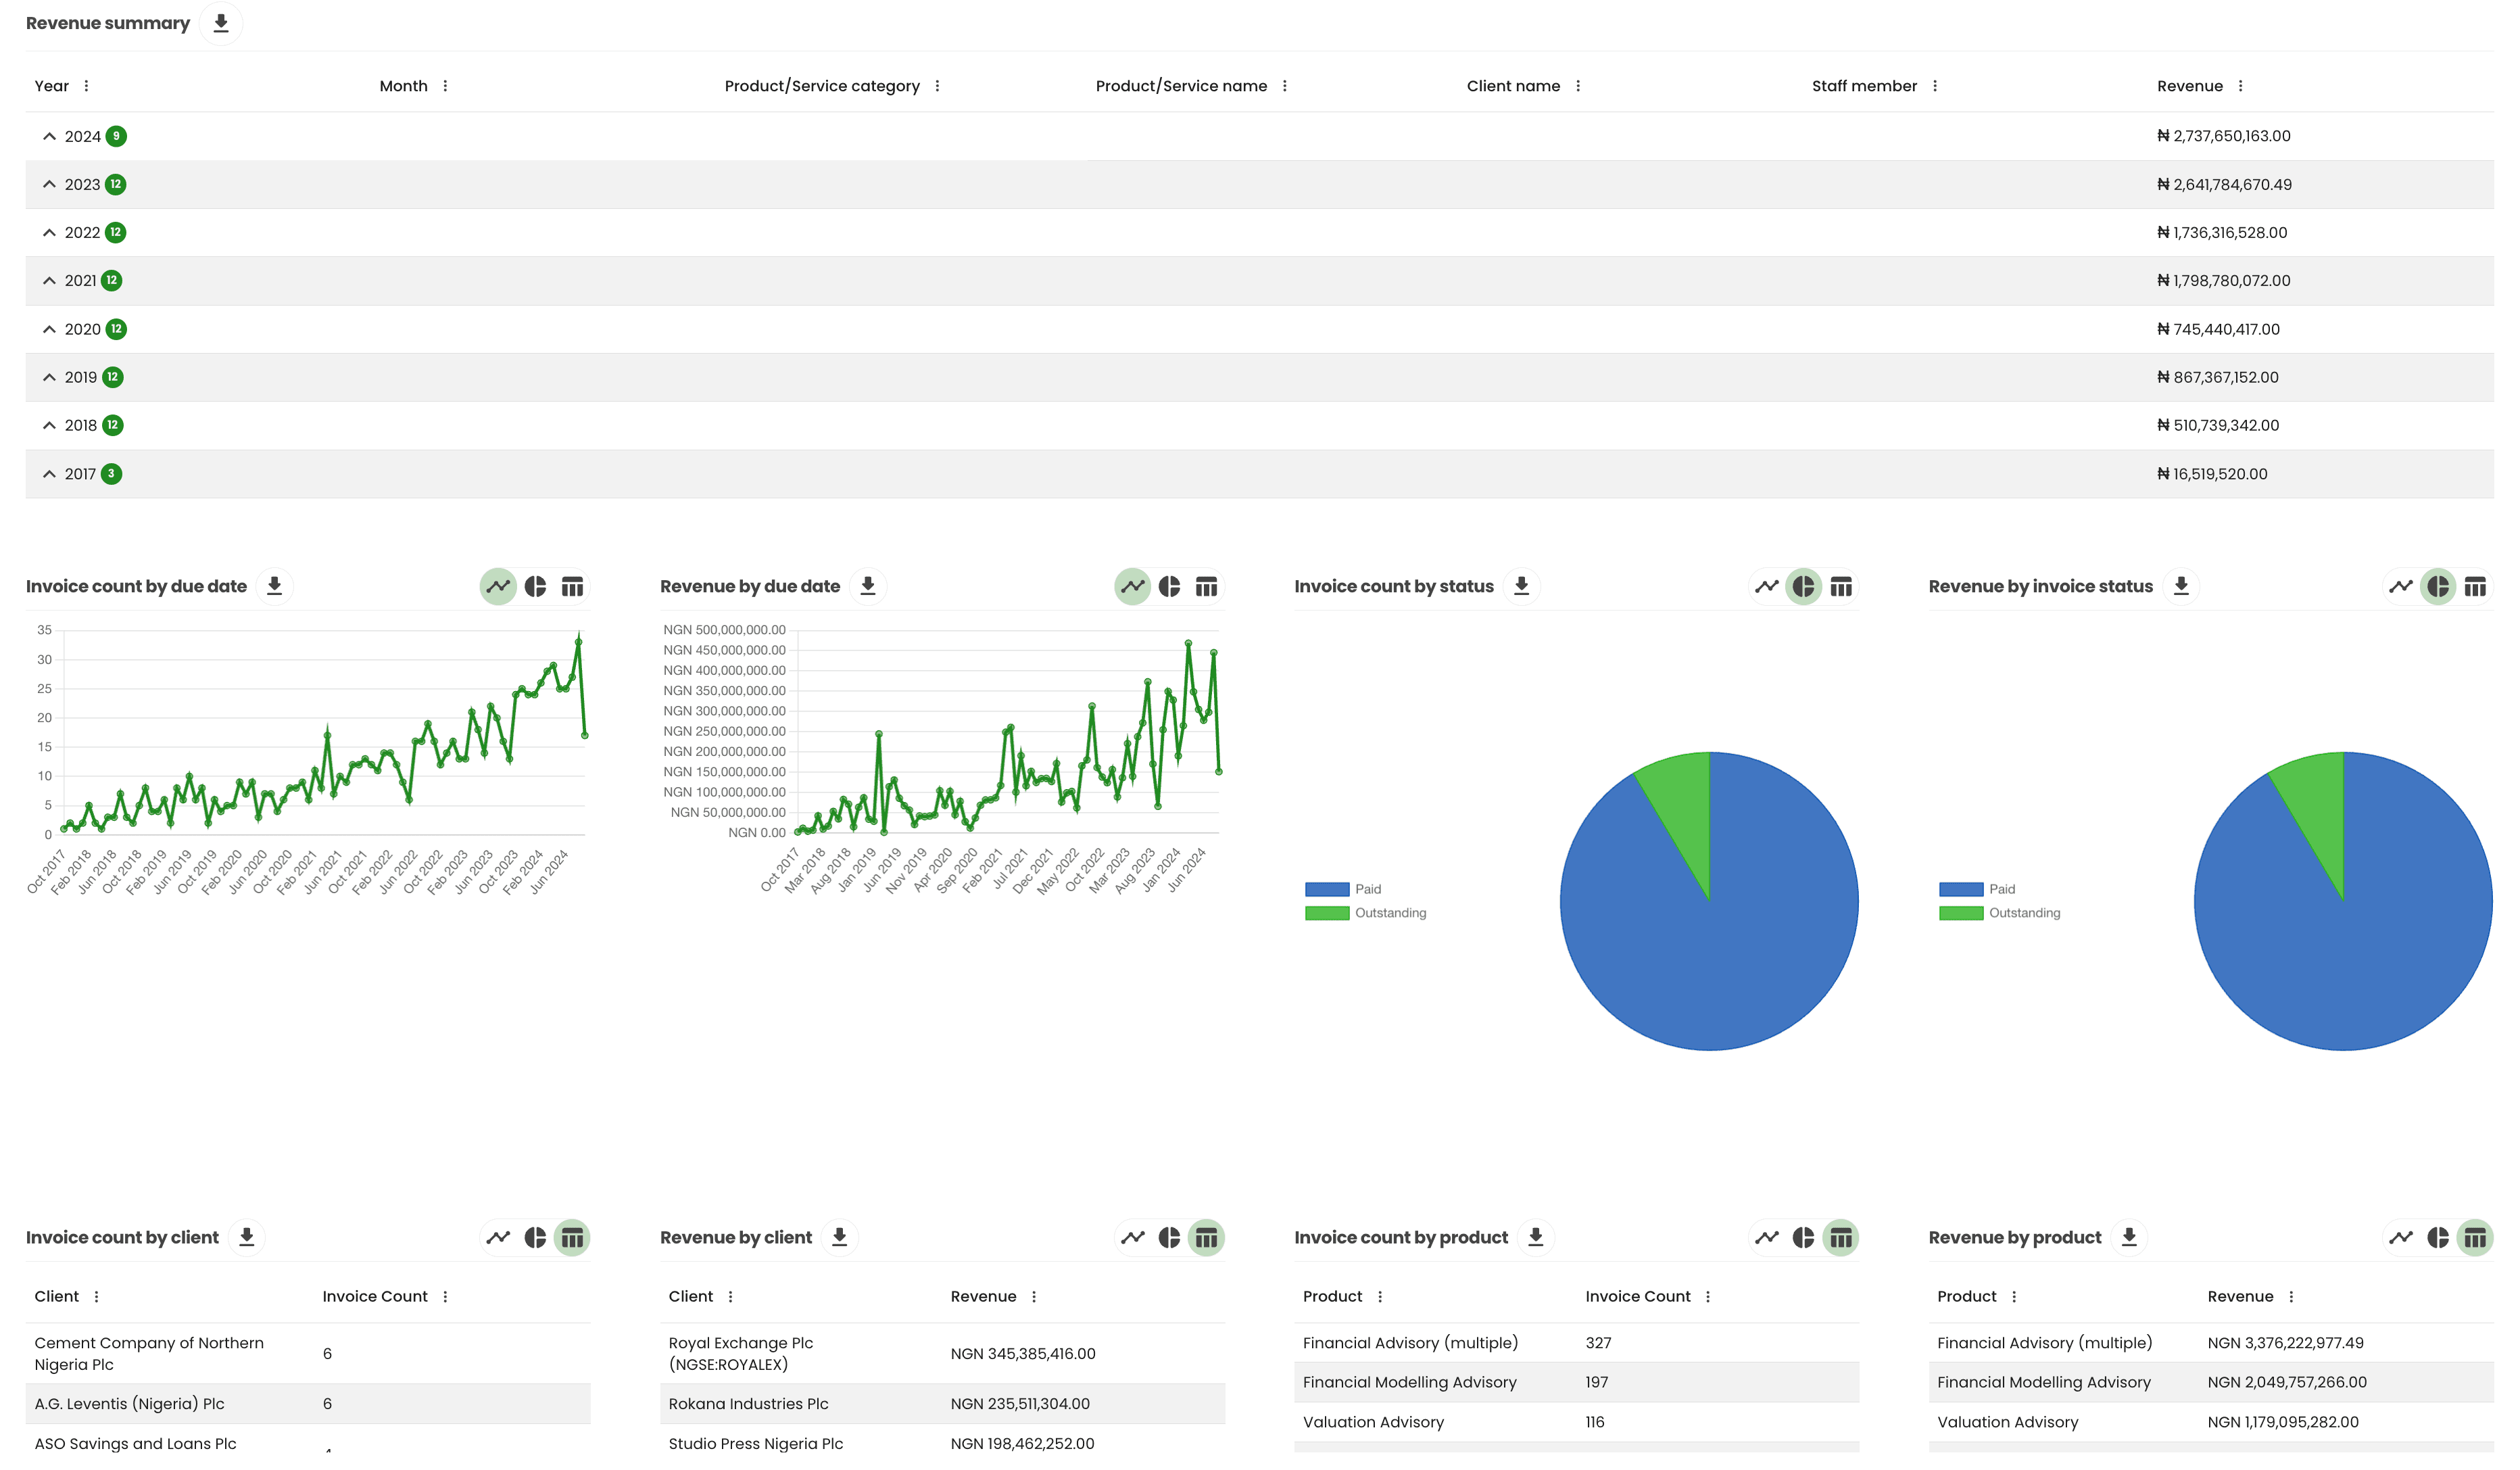2520x1470 pixels.
Task: Switch Invoice count by product to pie view
Action: click(x=1803, y=1238)
